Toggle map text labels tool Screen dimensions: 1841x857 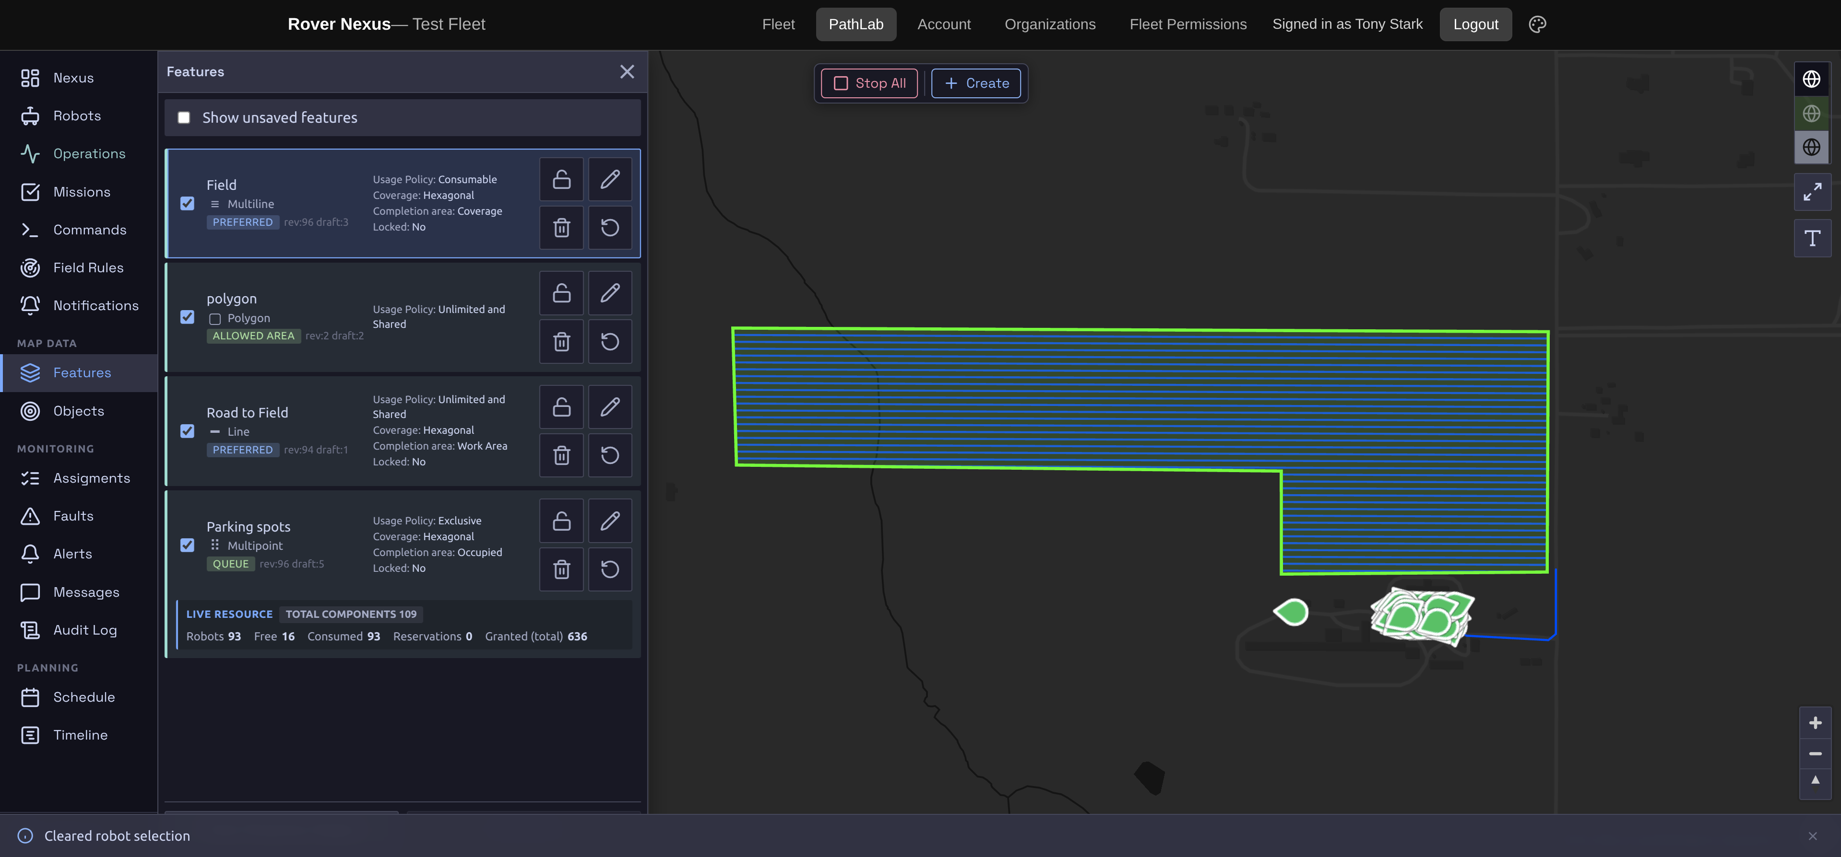[1812, 239]
